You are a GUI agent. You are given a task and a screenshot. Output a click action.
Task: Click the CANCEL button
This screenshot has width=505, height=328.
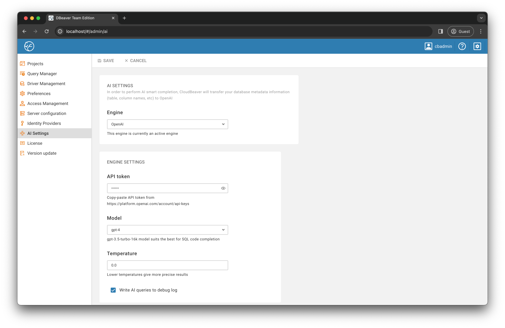[136, 61]
